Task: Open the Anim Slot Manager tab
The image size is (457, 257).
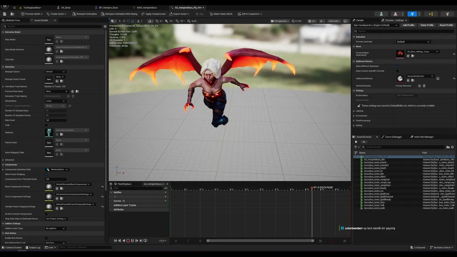Action: (x=424, y=137)
